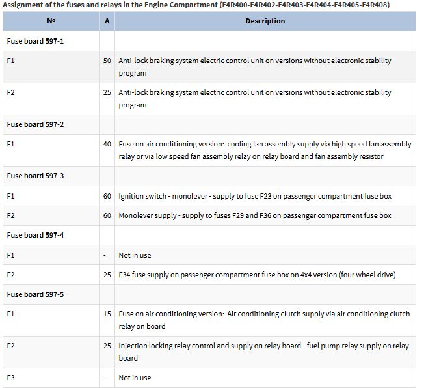Select the "Fuse board 597-1" section row
The width and height of the screenshot is (426, 388).
[35, 41]
